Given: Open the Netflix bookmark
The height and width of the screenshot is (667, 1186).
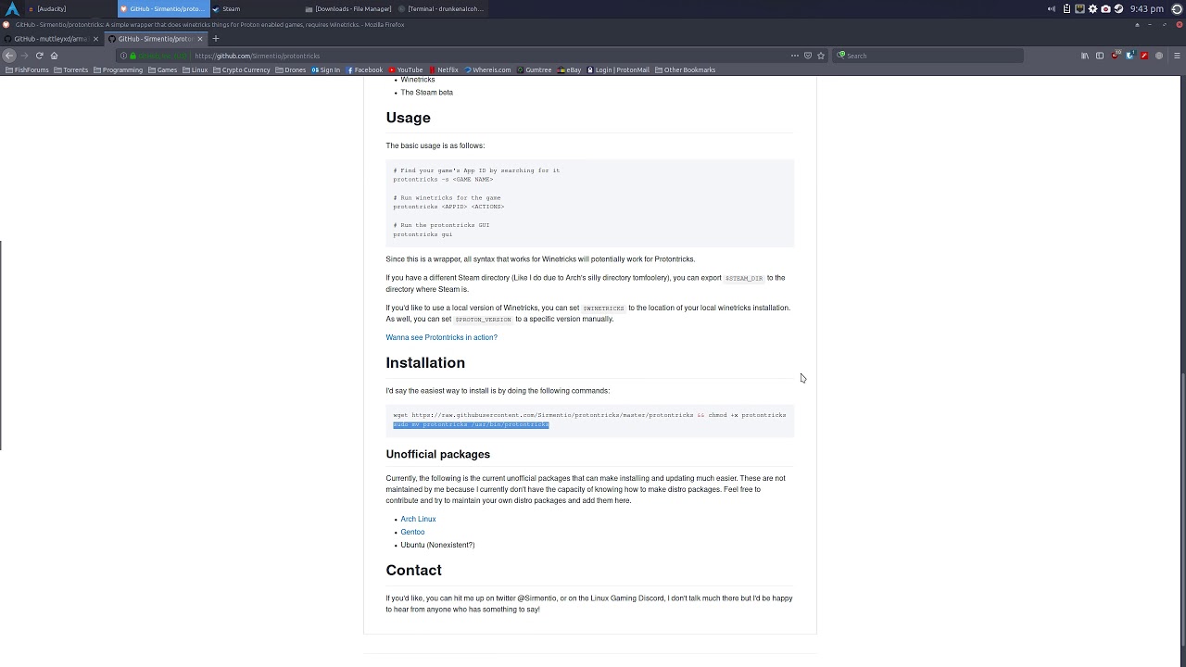Looking at the screenshot, I should (x=444, y=69).
